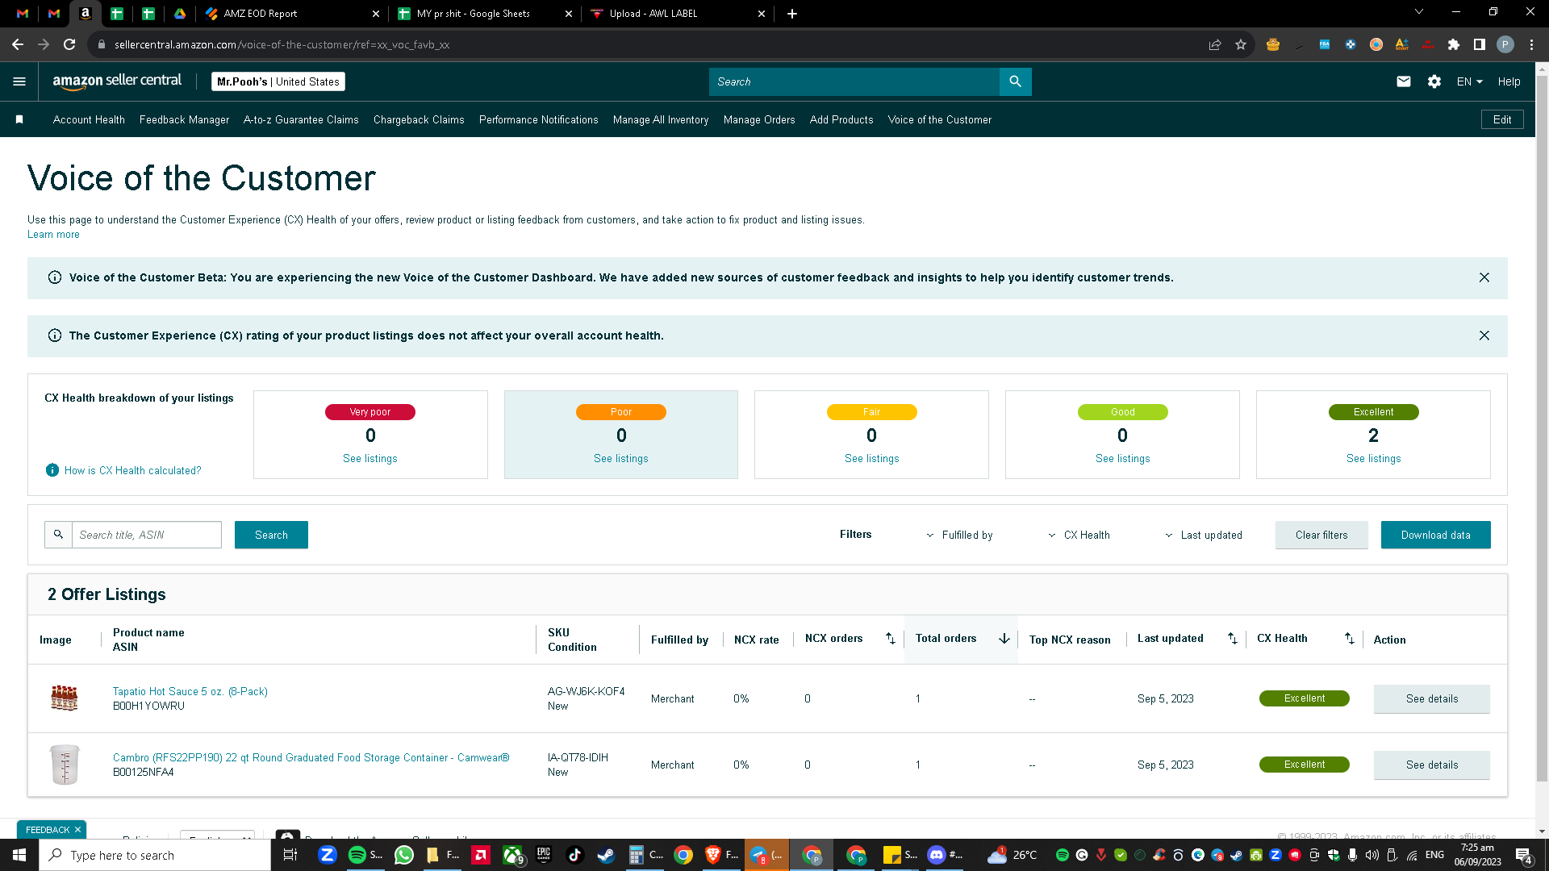Screen dimensions: 1549x871
Task: Click How is CX Health calculated link
Action: coord(133,470)
